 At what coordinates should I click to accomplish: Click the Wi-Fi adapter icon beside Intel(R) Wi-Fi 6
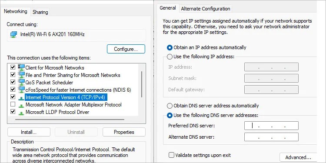point(14,34)
